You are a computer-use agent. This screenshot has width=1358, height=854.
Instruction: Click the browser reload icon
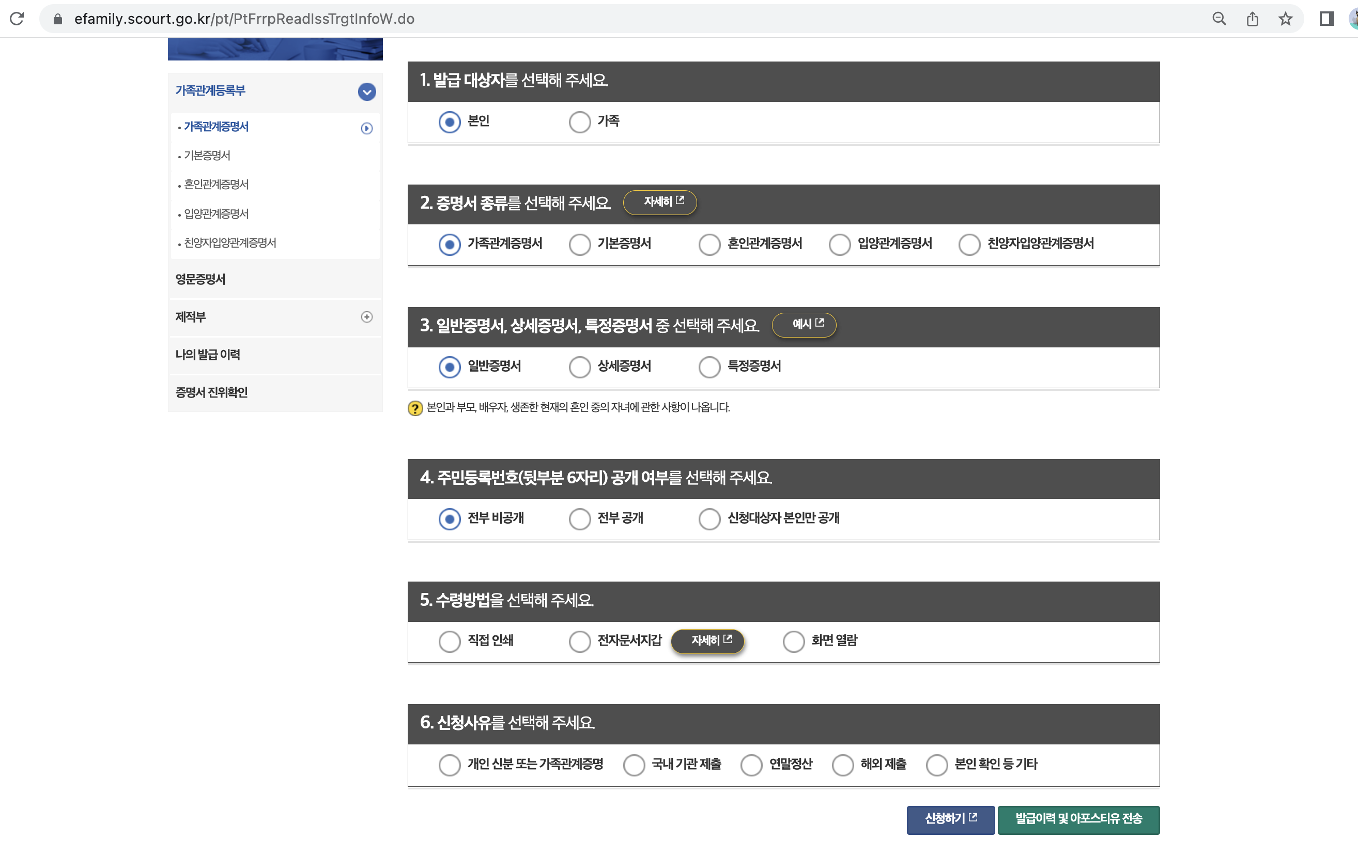point(17,19)
